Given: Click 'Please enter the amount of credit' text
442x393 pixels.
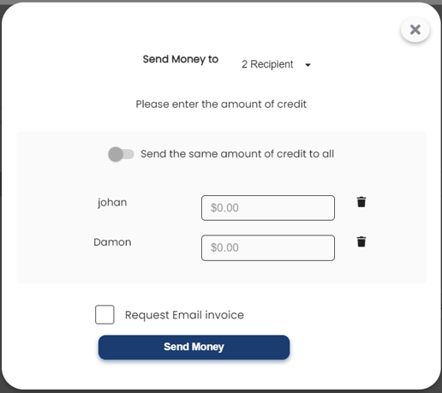Looking at the screenshot, I should pos(221,104).
